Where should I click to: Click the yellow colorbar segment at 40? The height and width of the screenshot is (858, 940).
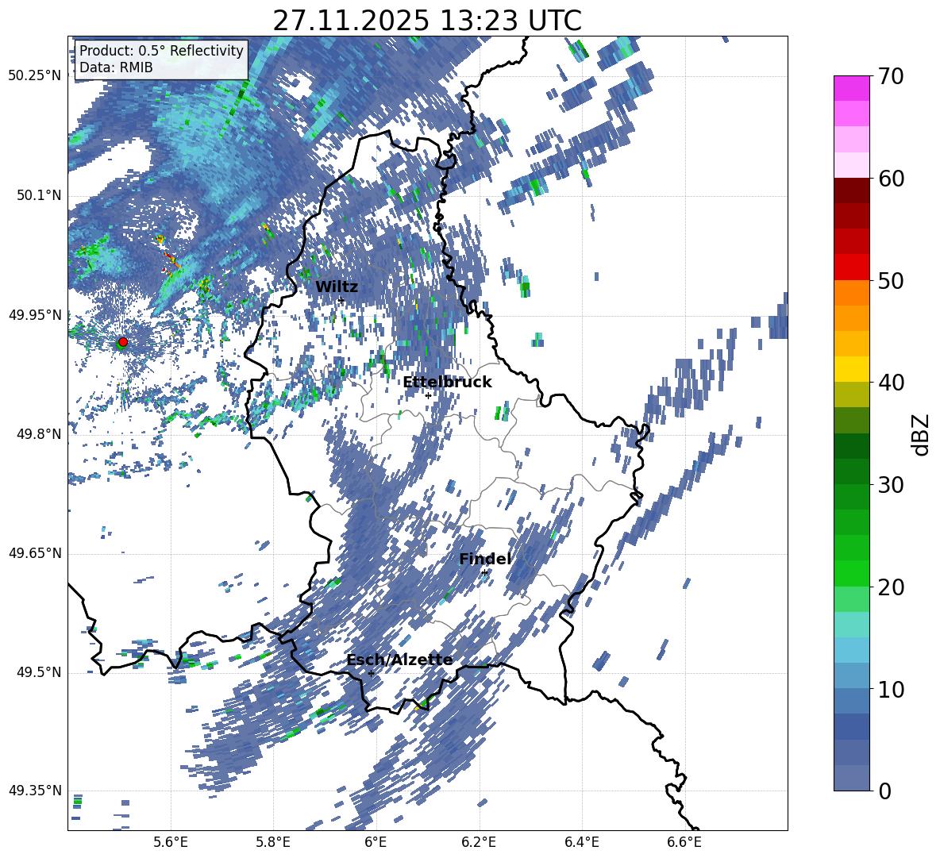(851, 369)
